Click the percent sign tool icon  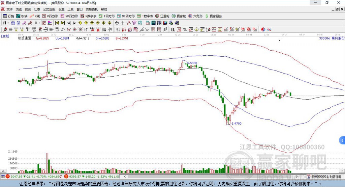[185, 29]
